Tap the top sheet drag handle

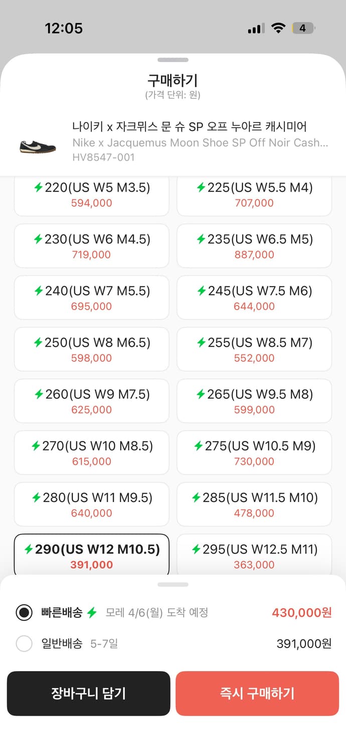click(x=172, y=60)
